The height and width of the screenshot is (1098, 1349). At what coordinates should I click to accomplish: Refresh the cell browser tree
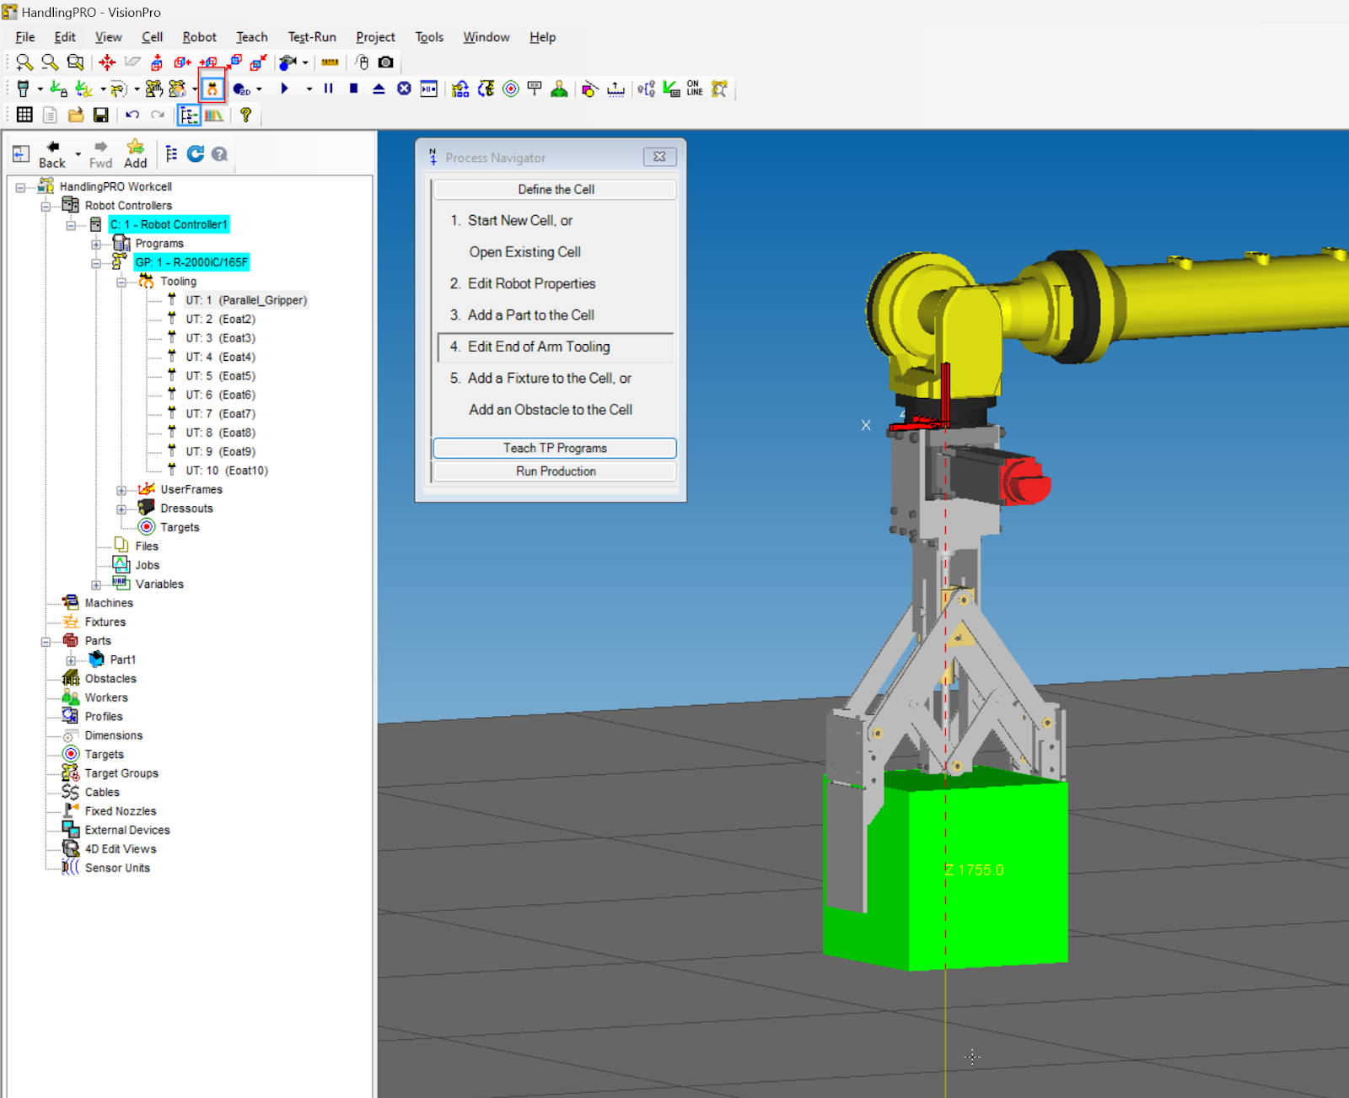196,153
